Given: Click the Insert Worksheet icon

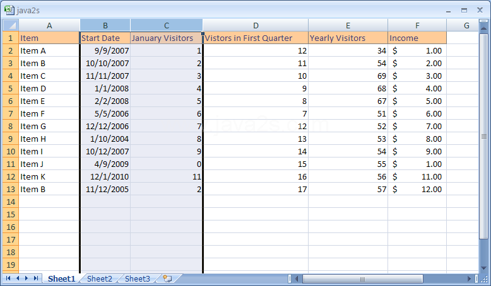Looking at the screenshot, I should tap(167, 278).
